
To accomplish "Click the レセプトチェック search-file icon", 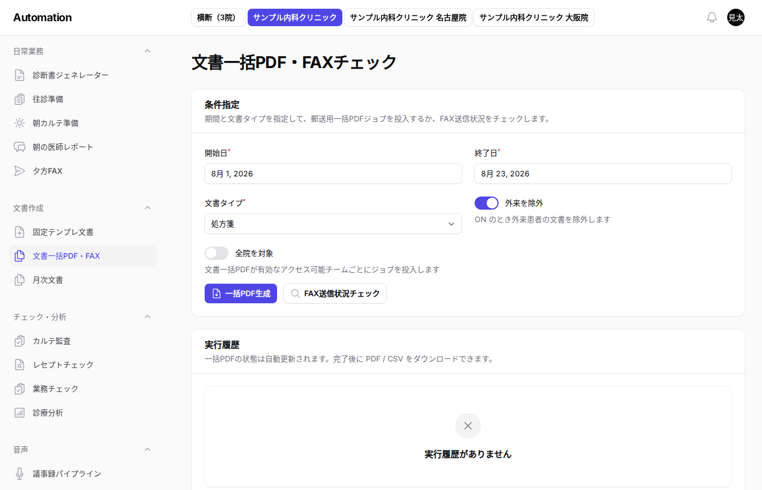I will click(x=20, y=365).
